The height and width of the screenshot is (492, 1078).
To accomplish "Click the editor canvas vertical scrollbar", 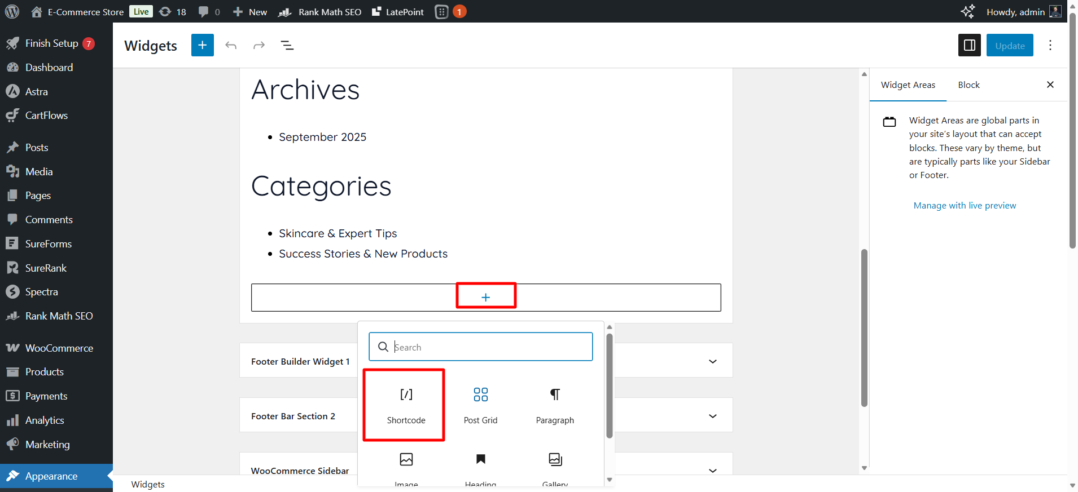I will tap(864, 328).
